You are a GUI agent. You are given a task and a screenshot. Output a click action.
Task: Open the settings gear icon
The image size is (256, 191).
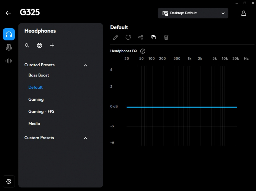click(9, 181)
